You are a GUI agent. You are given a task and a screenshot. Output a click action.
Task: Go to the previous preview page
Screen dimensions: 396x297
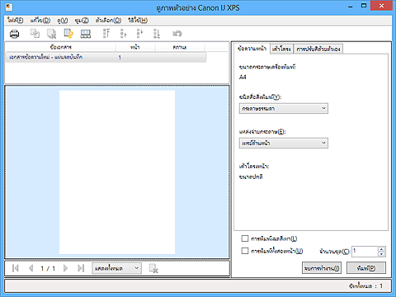click(31, 268)
